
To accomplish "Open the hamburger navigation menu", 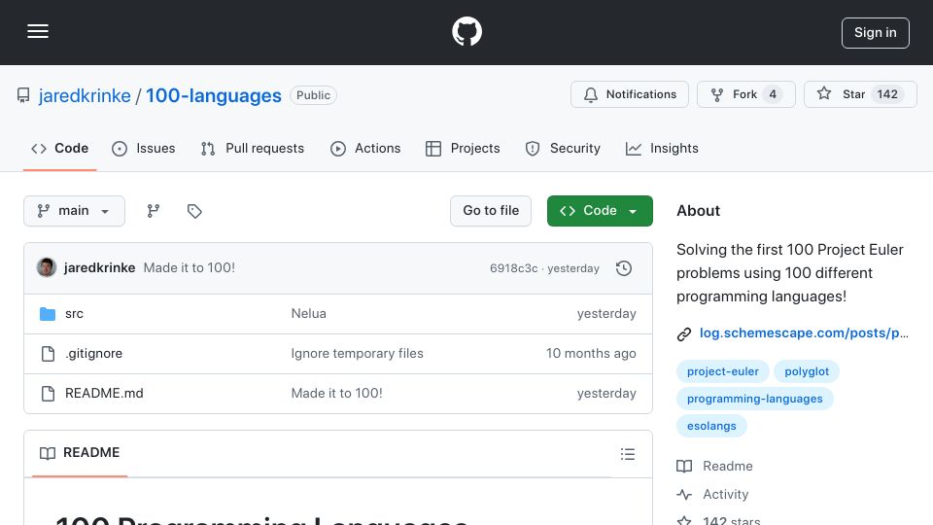I will click(38, 31).
